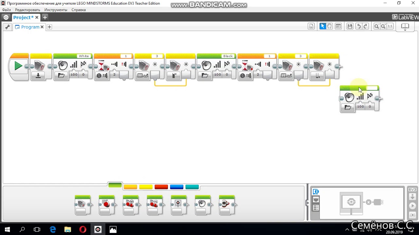Image resolution: width=419 pixels, height=235 pixels.
Task: Add a new project tab
Action: pos(45,17)
